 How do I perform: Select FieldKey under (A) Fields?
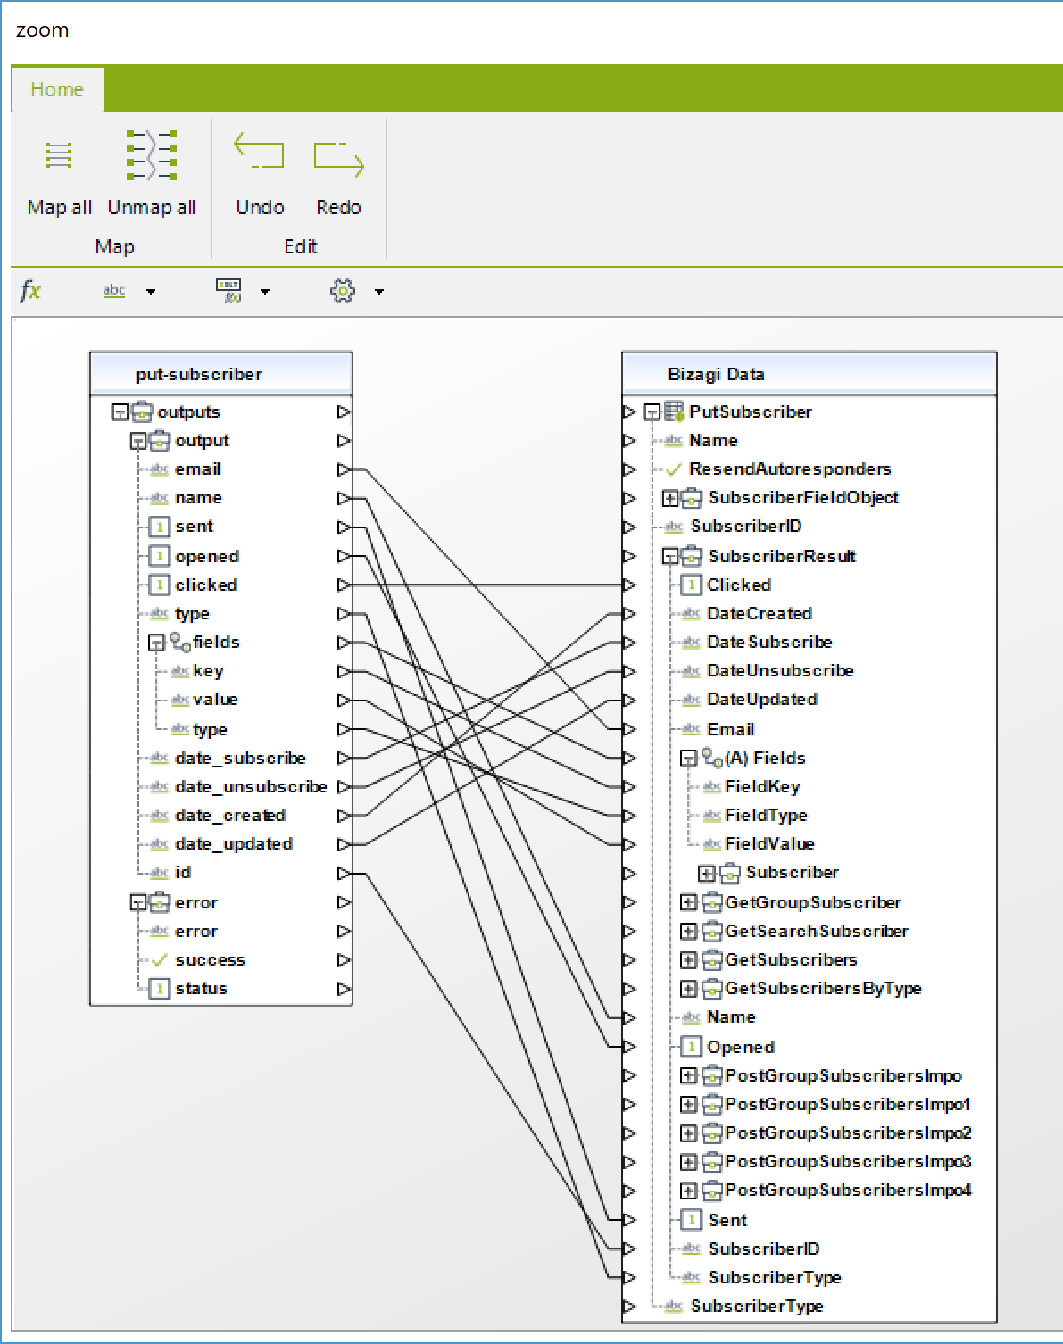click(762, 787)
